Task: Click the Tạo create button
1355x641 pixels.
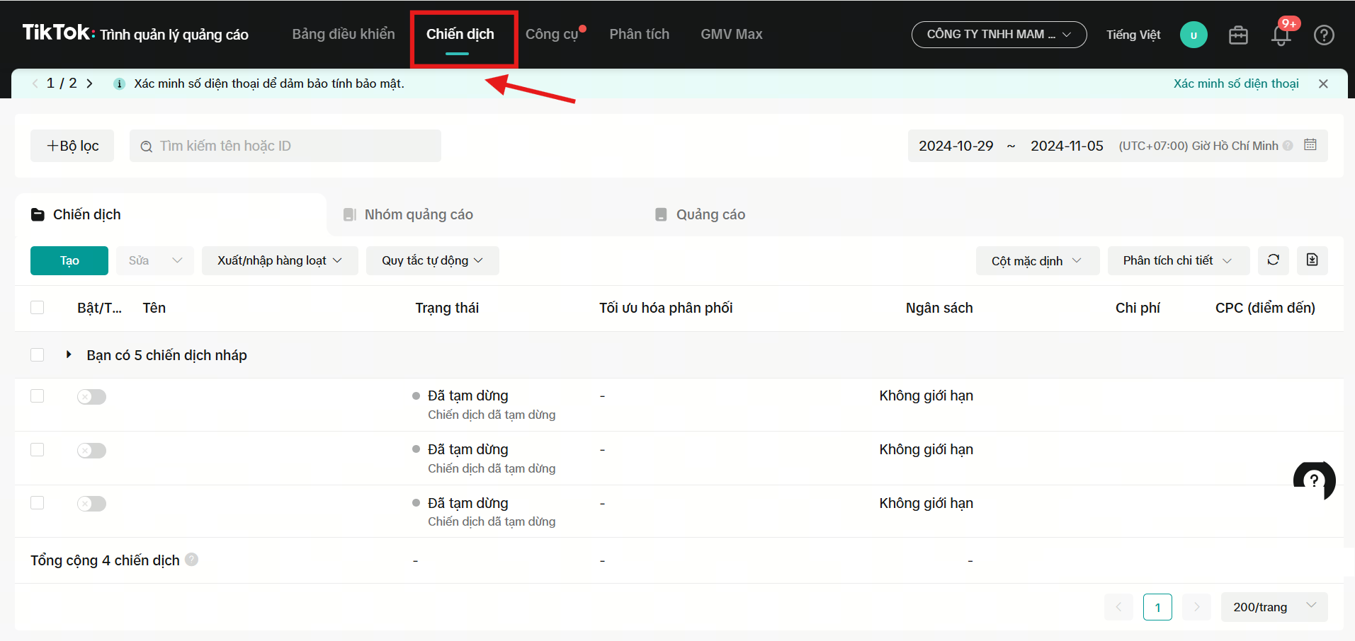Action: [69, 260]
